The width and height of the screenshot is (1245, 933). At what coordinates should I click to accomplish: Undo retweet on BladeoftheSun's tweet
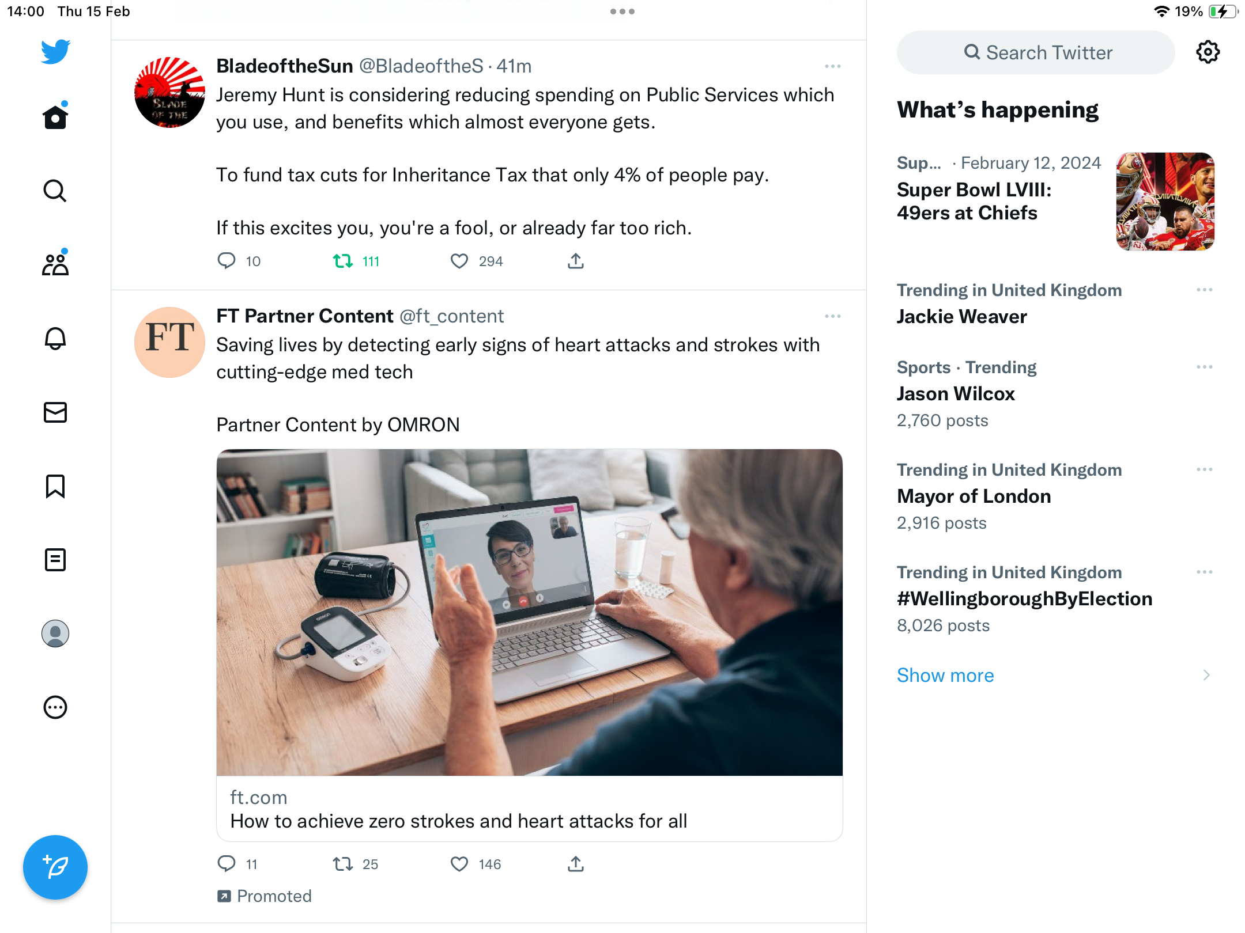tap(343, 261)
